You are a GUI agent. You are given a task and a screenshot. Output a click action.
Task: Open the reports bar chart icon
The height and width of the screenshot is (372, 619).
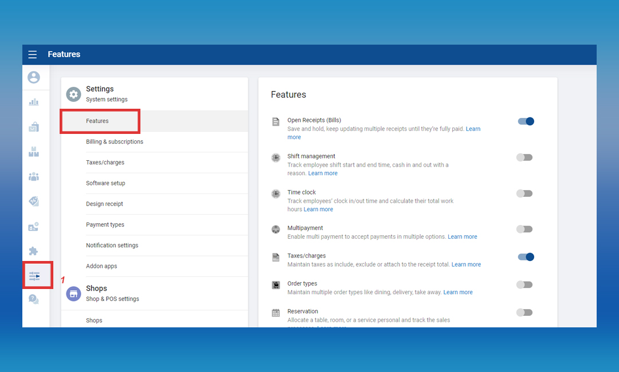pyautogui.click(x=34, y=102)
